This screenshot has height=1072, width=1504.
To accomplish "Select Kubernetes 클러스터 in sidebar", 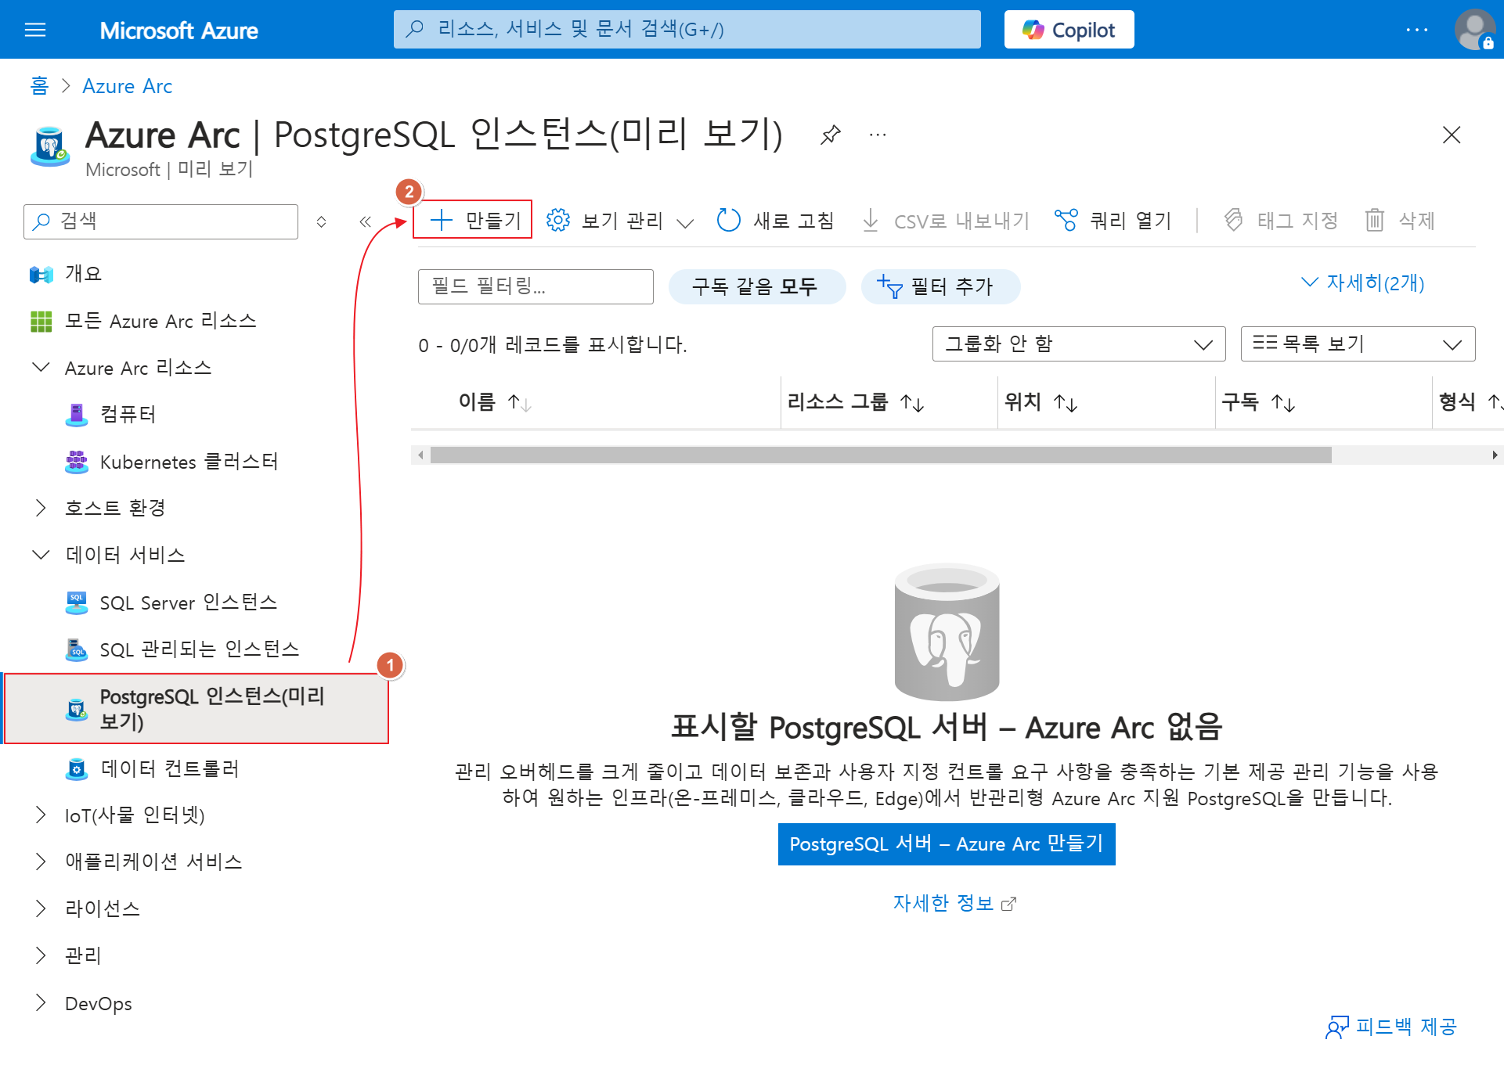I will coord(188,462).
